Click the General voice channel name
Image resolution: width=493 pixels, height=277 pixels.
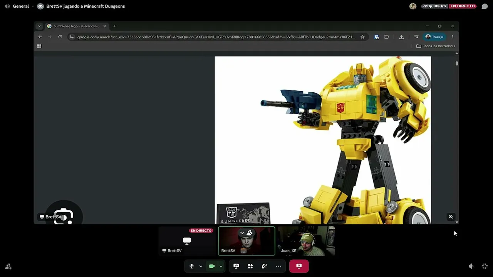(21, 6)
